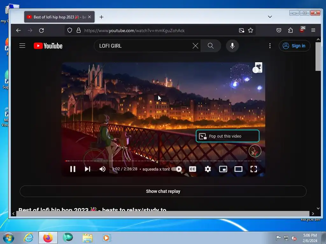Viewport: 326px width, 244px height.
Task: Go to YouTube home via logo
Action: pos(48,46)
